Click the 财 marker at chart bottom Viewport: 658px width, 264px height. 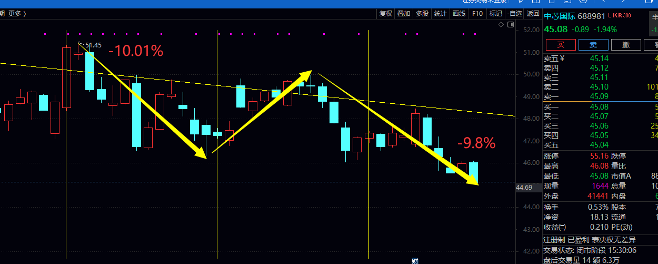(x=415, y=261)
